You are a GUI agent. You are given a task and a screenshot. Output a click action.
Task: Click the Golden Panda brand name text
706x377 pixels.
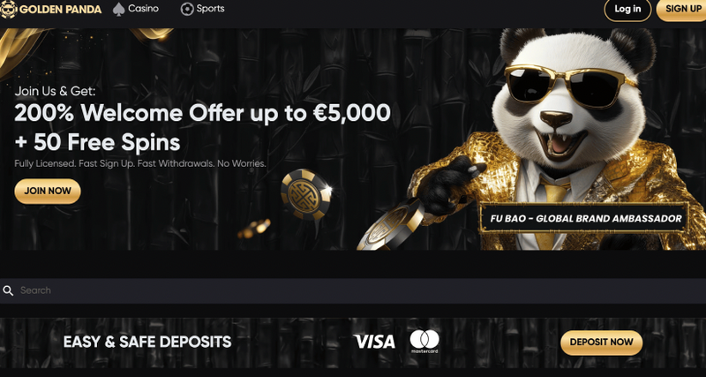60,10
